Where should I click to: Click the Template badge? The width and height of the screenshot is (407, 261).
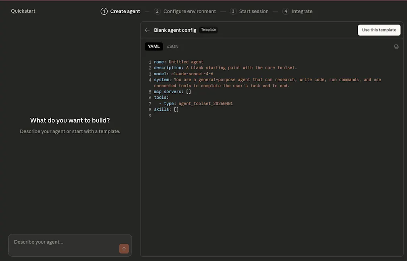[x=208, y=30]
